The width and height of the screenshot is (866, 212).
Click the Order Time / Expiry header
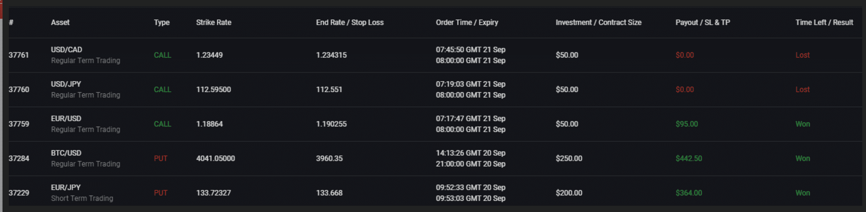(x=467, y=23)
